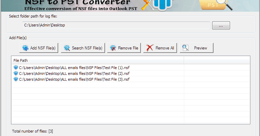
Task: Click the blank second column header
Action: 217,60
